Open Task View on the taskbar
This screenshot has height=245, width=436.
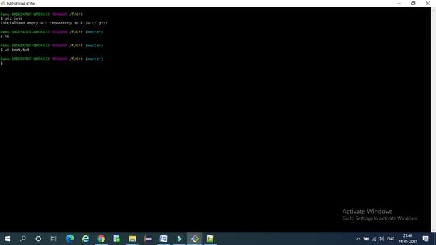pos(53,239)
